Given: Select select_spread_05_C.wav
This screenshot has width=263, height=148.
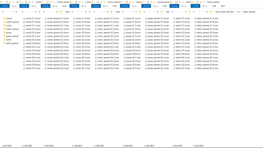Looking at the screenshot, I should coord(206,68).
